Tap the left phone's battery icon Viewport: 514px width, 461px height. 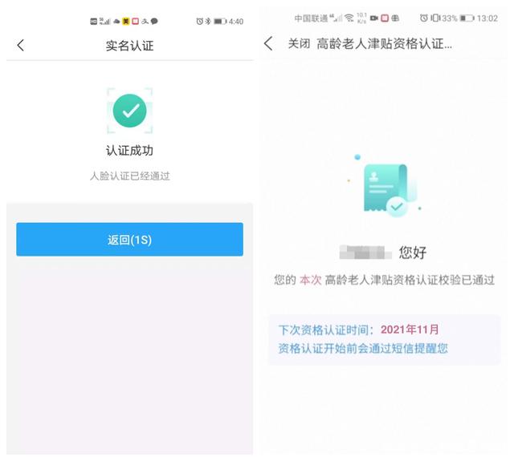tap(220, 22)
